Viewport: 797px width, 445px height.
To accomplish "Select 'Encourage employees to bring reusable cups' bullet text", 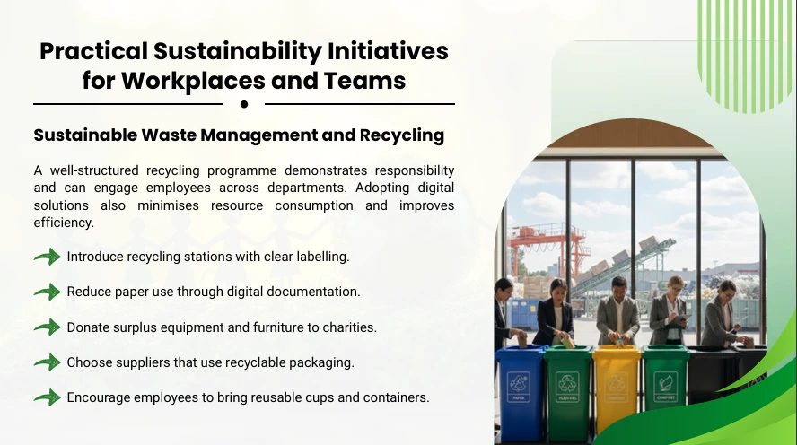I will point(248,397).
